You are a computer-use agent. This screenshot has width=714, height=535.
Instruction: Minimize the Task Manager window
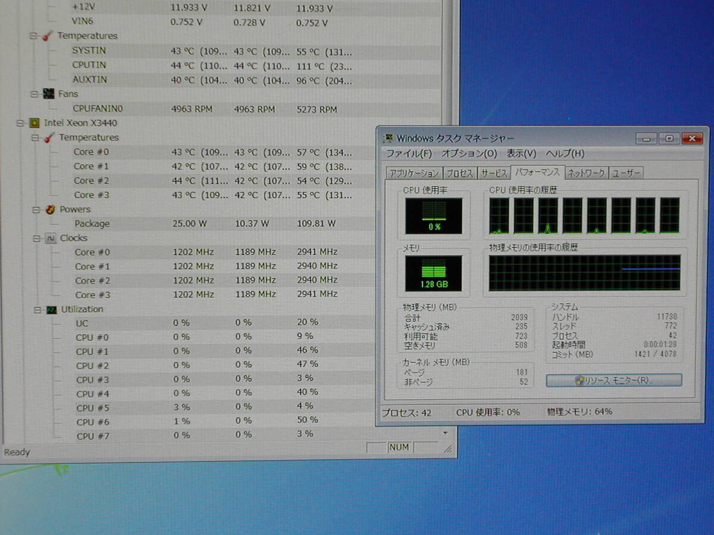(x=646, y=139)
